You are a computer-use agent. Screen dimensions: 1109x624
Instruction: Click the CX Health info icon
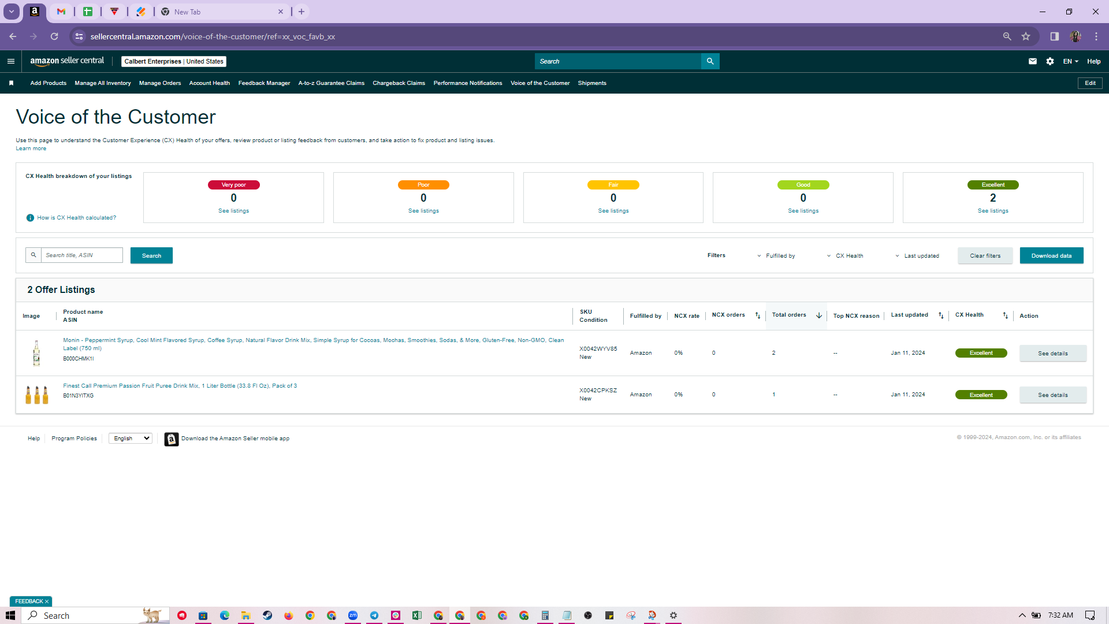coord(30,218)
